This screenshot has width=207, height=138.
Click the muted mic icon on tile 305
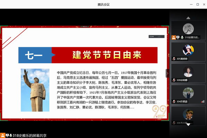click(x=174, y=59)
